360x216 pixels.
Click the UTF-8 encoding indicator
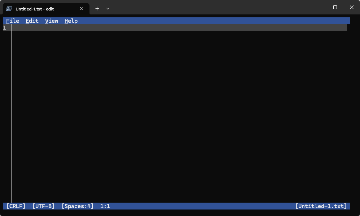(43, 206)
